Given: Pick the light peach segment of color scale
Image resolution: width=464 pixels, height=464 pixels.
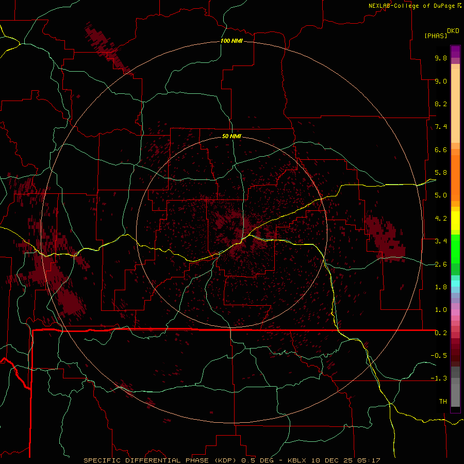Looking at the screenshot, I should 455,107.
